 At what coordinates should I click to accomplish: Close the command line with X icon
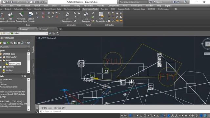pos(37,108)
